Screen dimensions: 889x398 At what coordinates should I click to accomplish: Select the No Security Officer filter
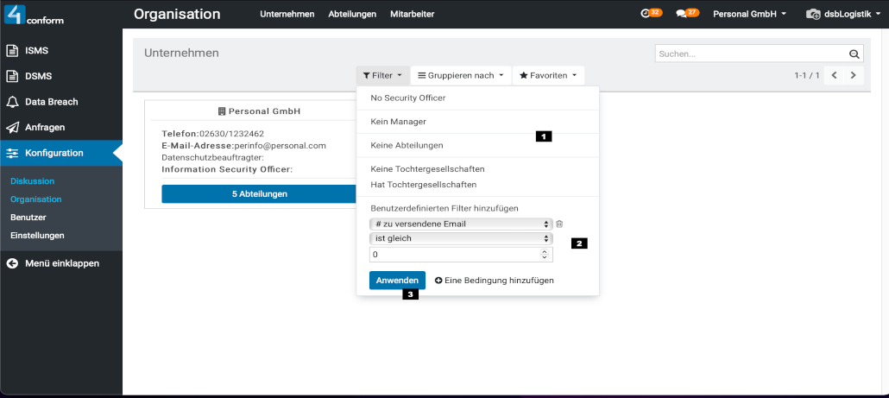407,98
